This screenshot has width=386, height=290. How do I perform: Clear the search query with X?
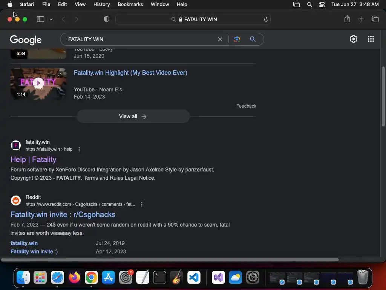click(x=220, y=39)
